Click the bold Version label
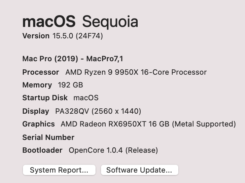Image resolution: width=245 pixels, height=183 pixels. 36,36
